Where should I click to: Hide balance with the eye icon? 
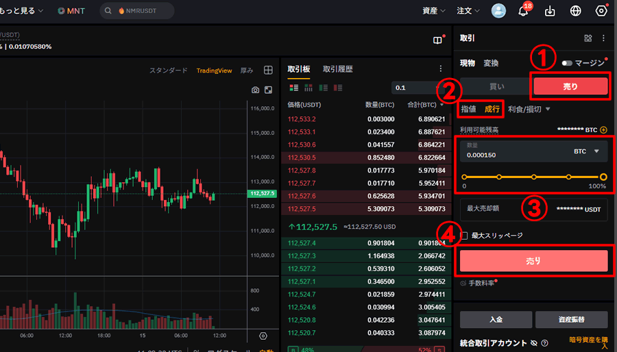click(533, 343)
